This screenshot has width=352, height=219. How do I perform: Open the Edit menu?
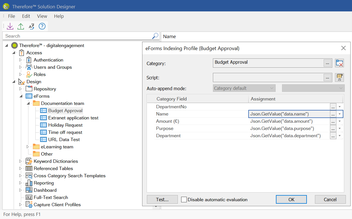click(x=26, y=16)
